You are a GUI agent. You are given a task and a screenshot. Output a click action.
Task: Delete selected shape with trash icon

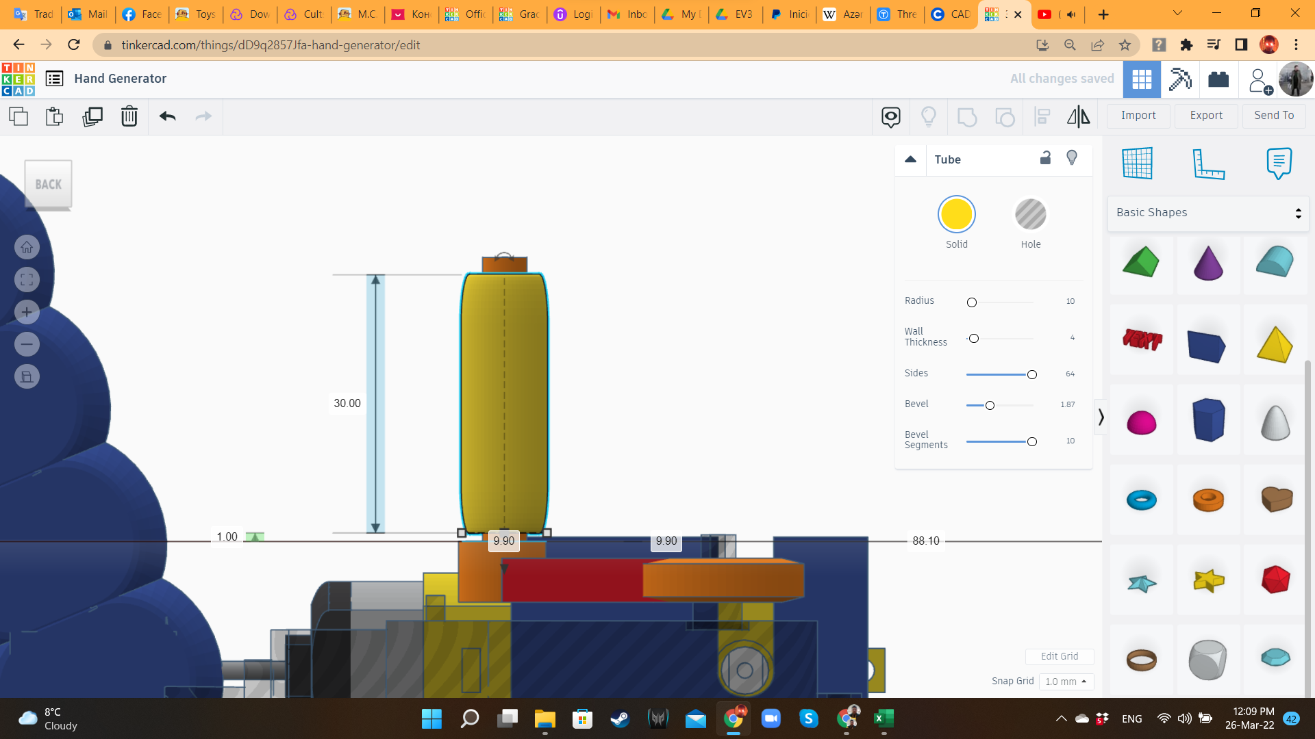(x=129, y=116)
